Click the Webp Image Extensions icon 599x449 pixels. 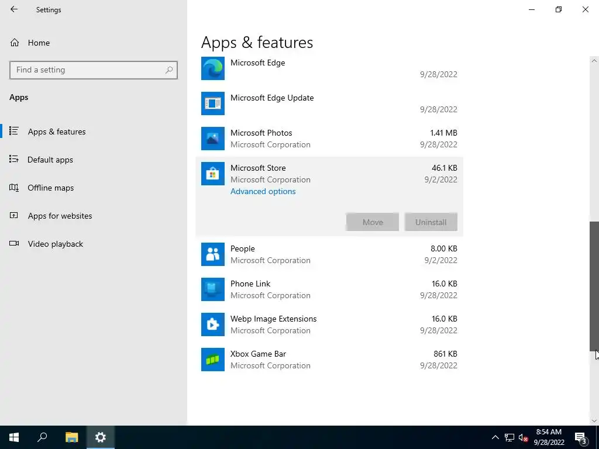[x=213, y=324]
